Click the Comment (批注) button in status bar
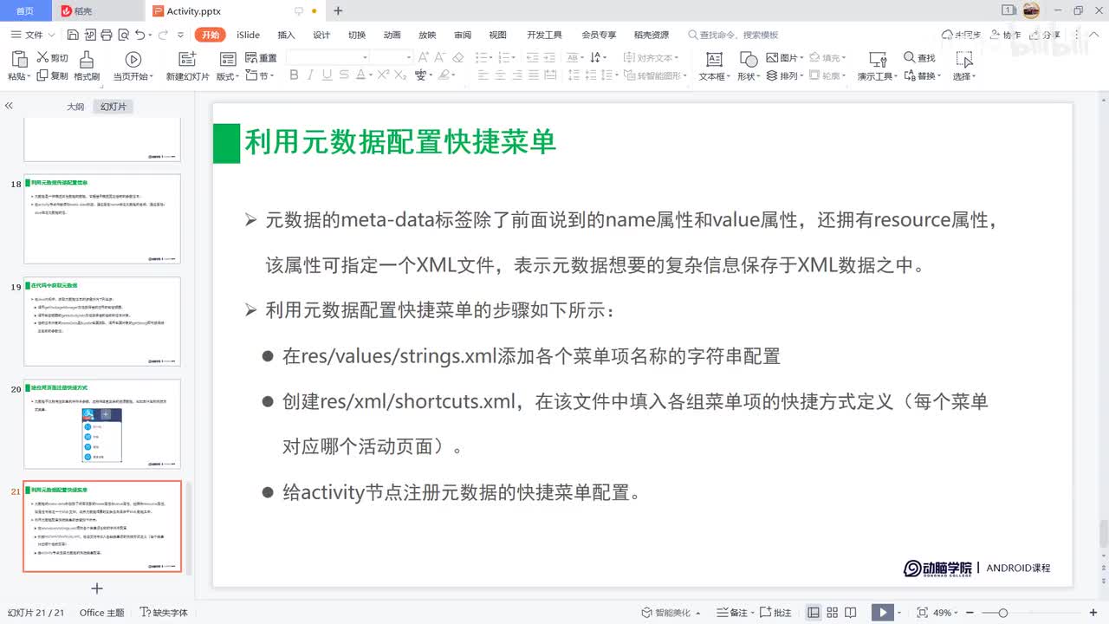This screenshot has width=1109, height=624. [775, 613]
